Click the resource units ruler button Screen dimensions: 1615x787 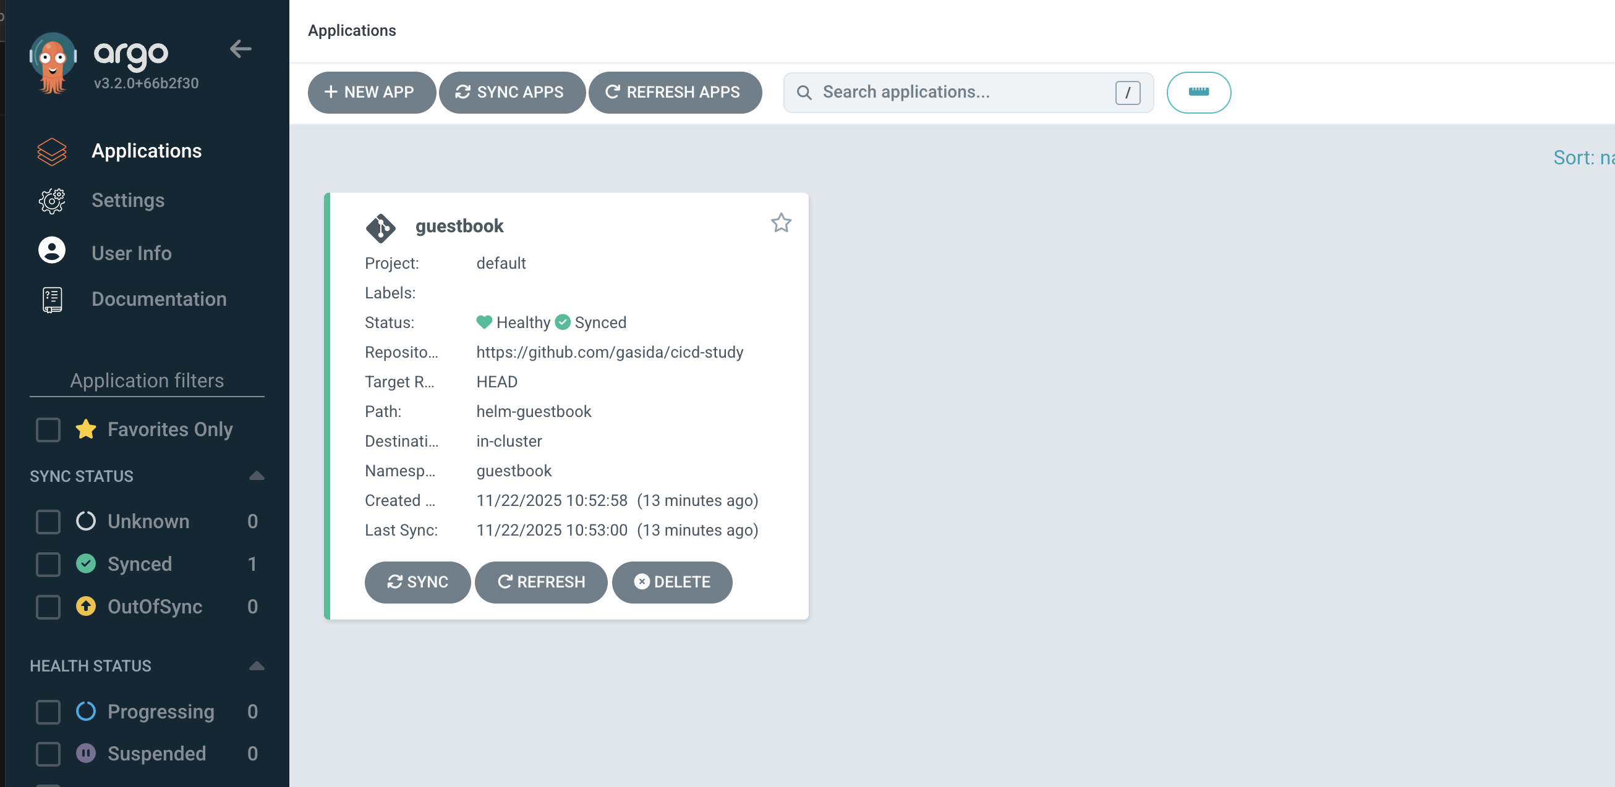click(1198, 92)
